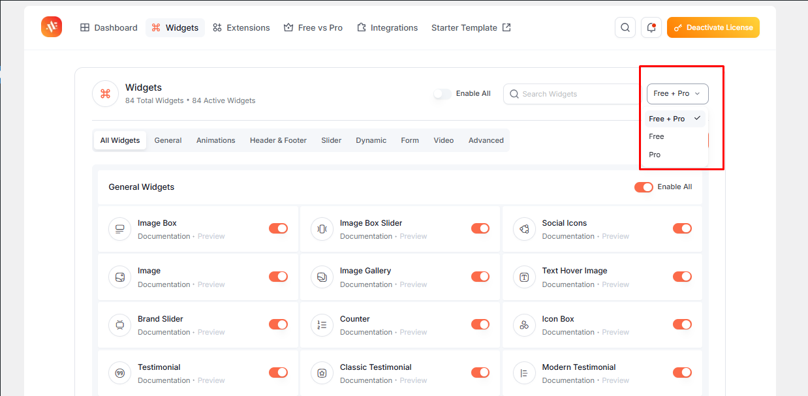Switch off the Counter widget toggle
The image size is (808, 396).
pyautogui.click(x=480, y=324)
